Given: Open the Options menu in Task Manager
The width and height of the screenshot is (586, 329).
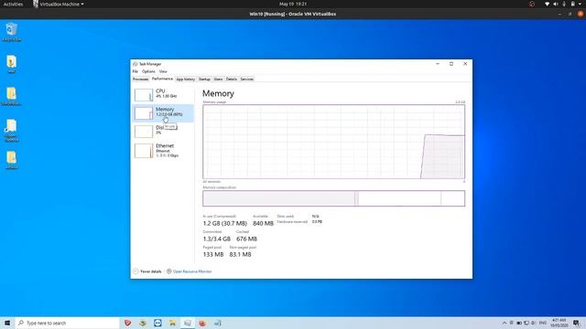Looking at the screenshot, I should tap(148, 71).
